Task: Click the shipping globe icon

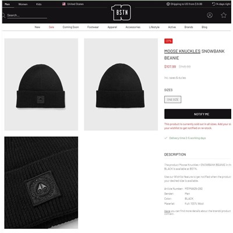Action: [168, 4]
